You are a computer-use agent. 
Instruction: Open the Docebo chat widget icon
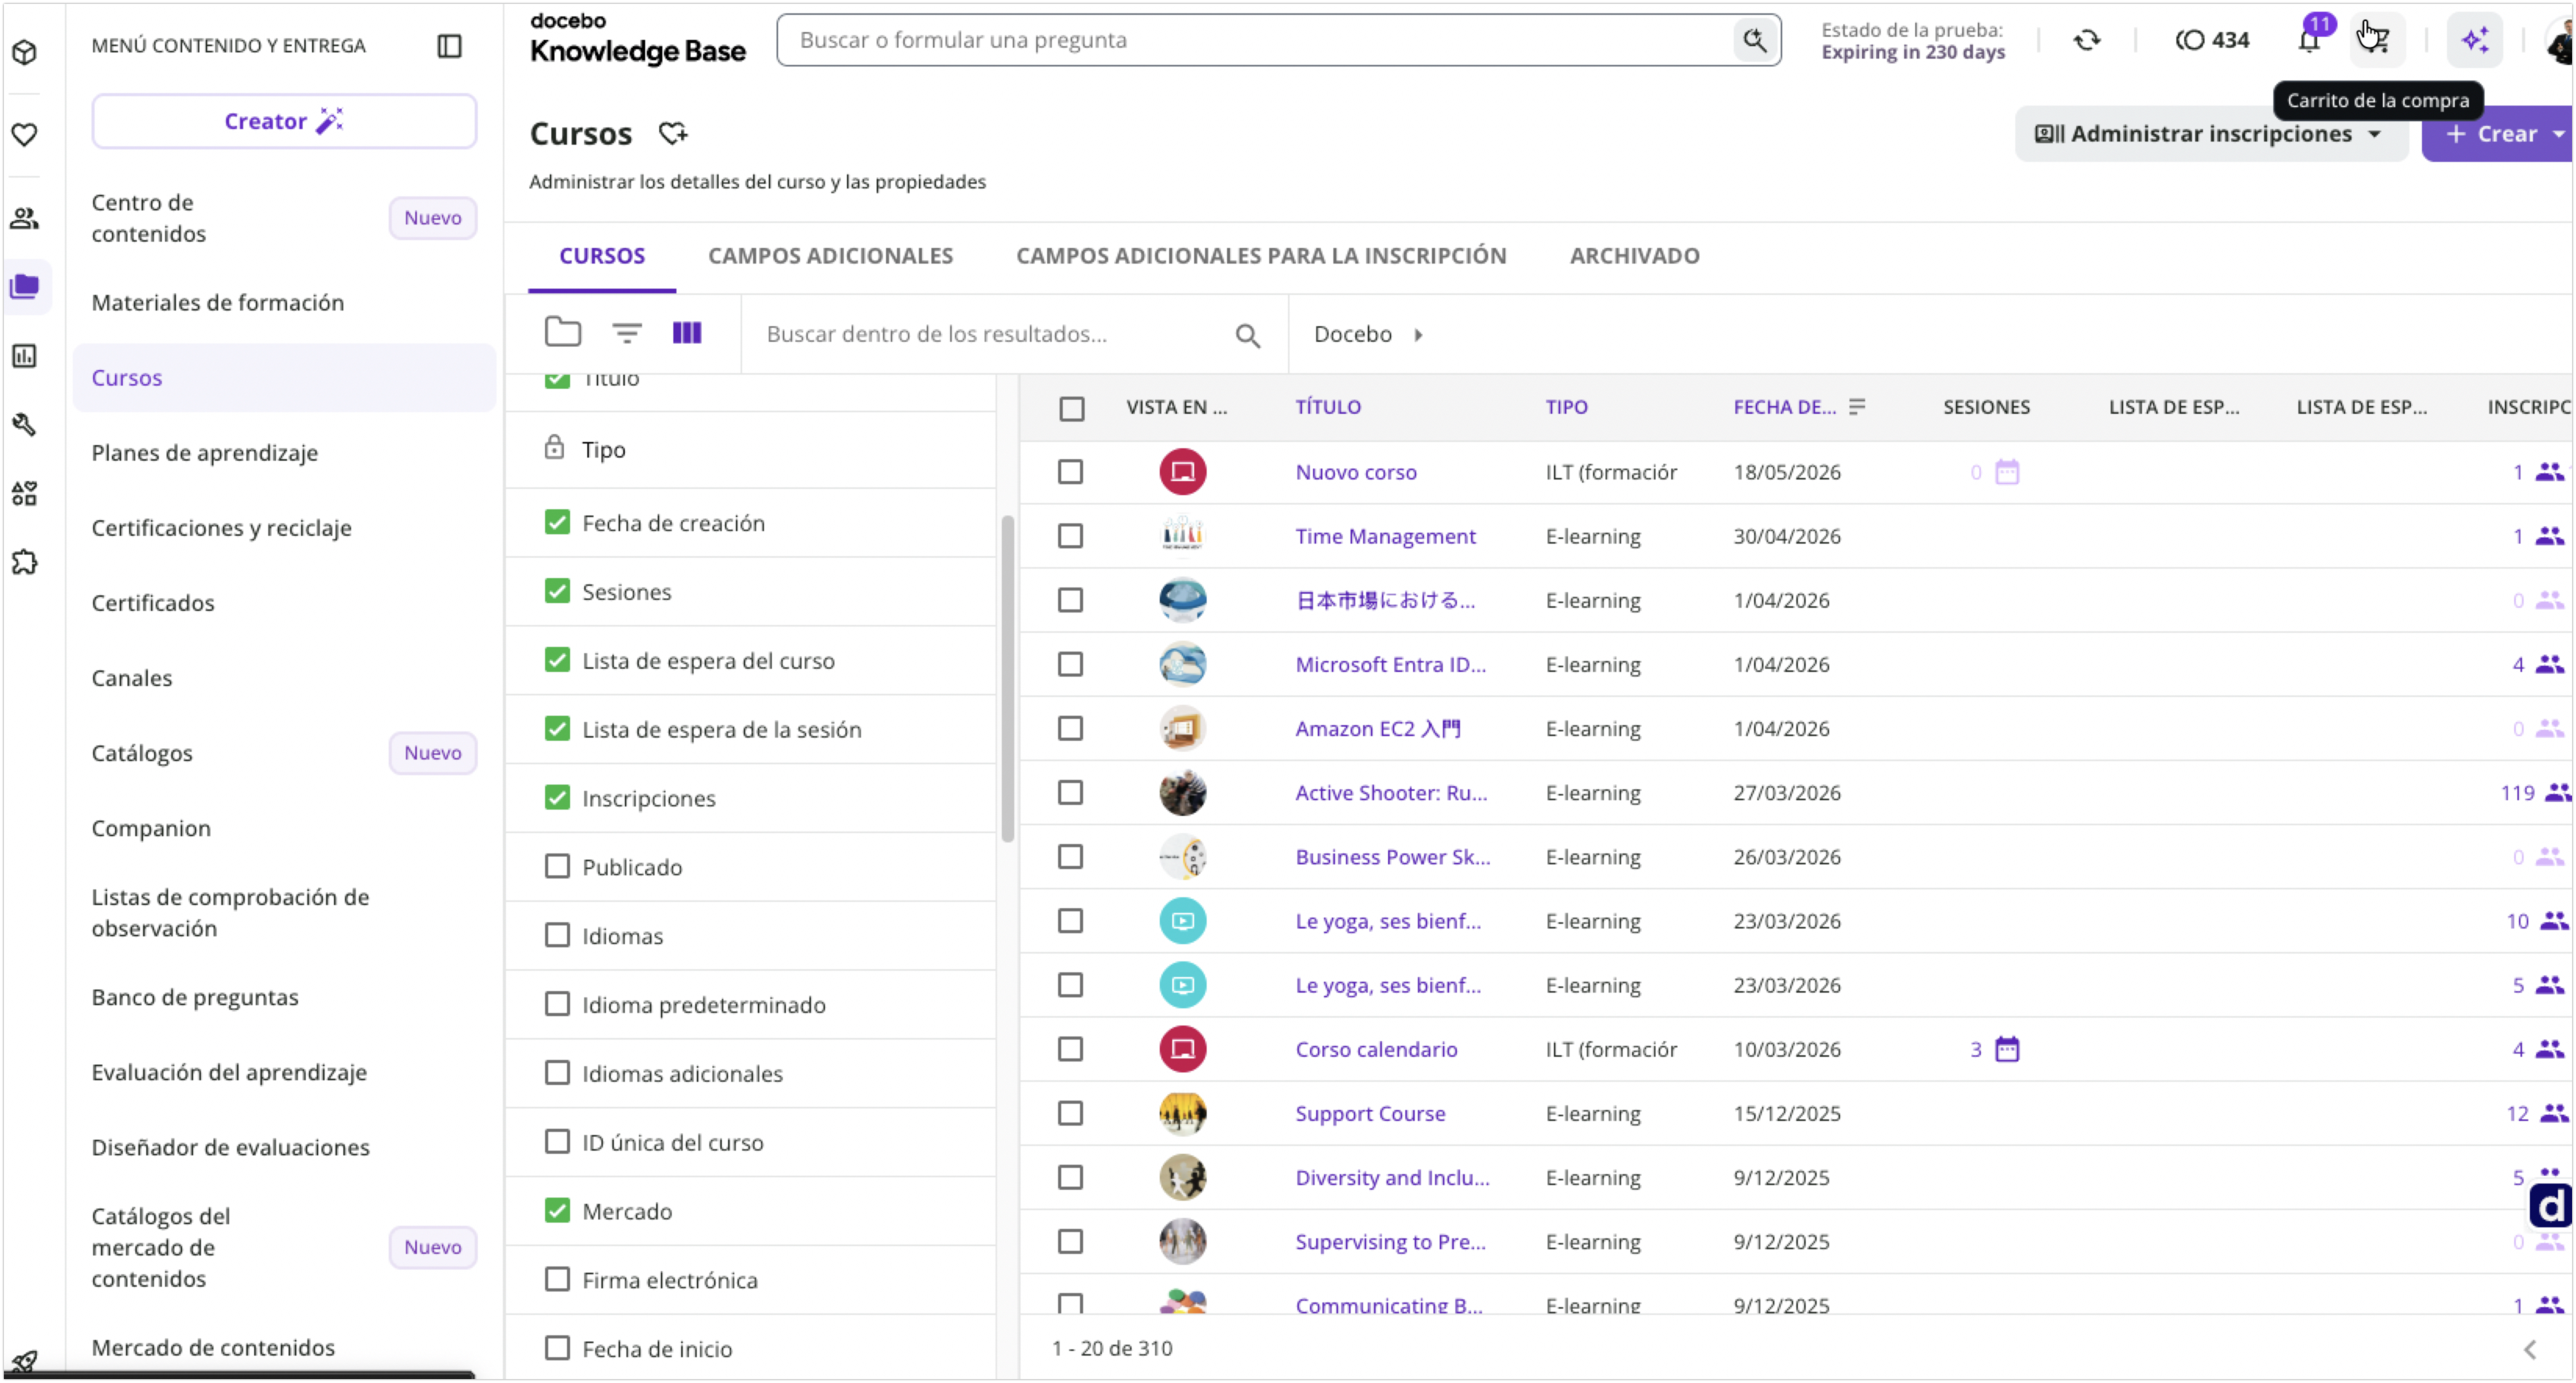pos(2551,1205)
